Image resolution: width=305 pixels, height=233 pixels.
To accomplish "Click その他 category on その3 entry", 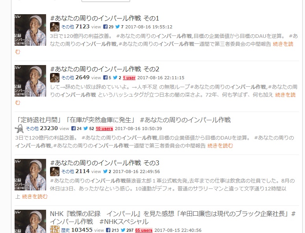I will tap(67, 171).
